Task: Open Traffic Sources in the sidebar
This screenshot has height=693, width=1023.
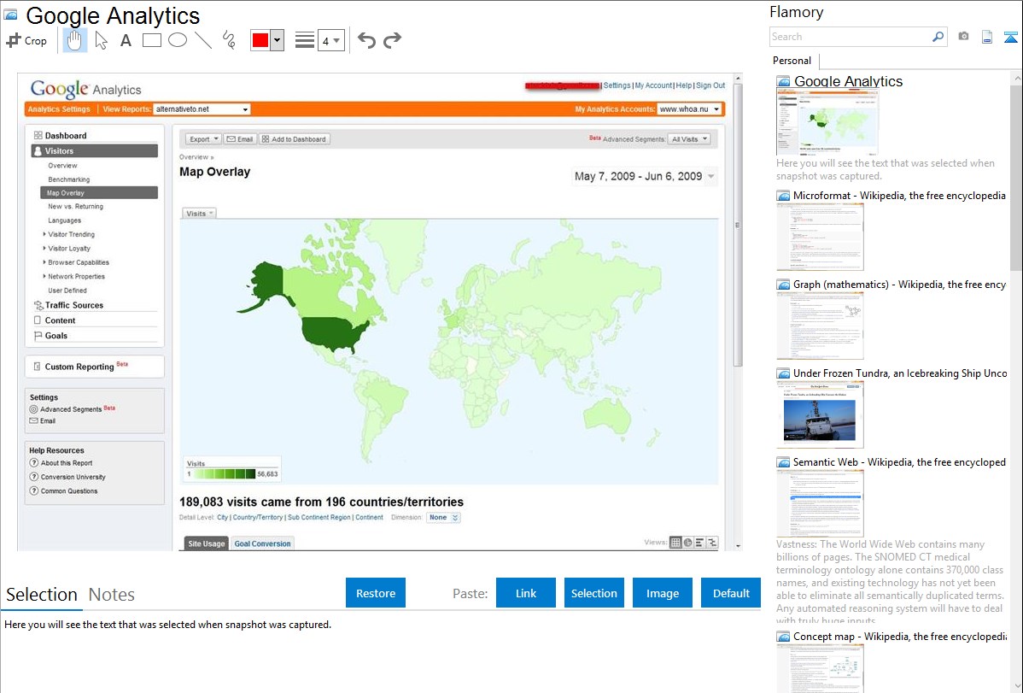Action: click(73, 305)
